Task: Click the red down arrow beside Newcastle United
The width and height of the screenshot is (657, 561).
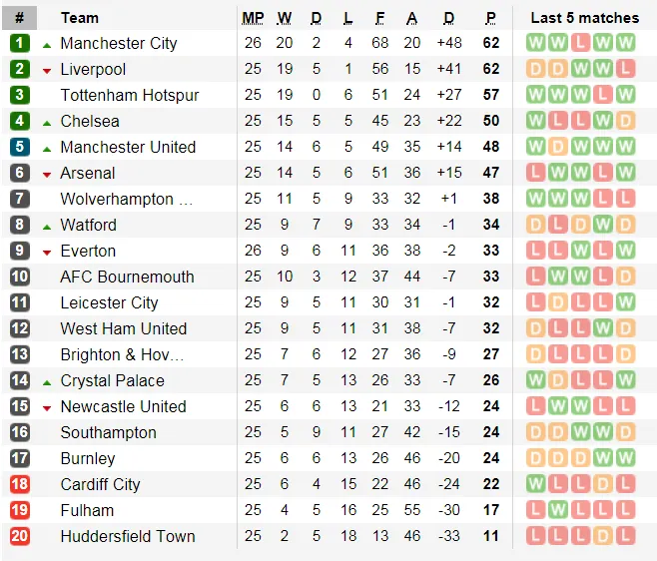Action: pos(47,407)
